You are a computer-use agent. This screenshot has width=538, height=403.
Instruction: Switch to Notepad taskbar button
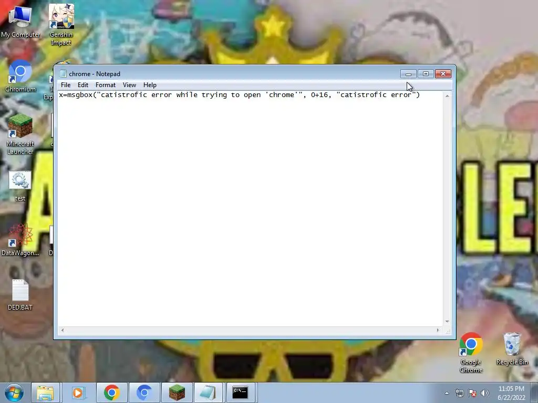point(208,393)
